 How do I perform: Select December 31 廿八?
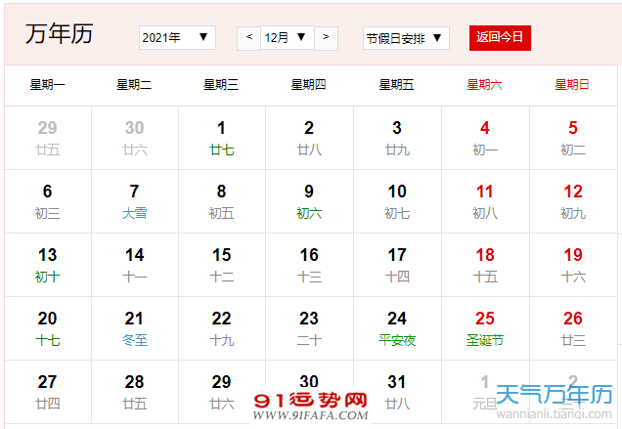pos(397,392)
